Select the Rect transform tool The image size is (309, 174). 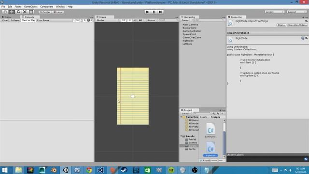pos(31,12)
